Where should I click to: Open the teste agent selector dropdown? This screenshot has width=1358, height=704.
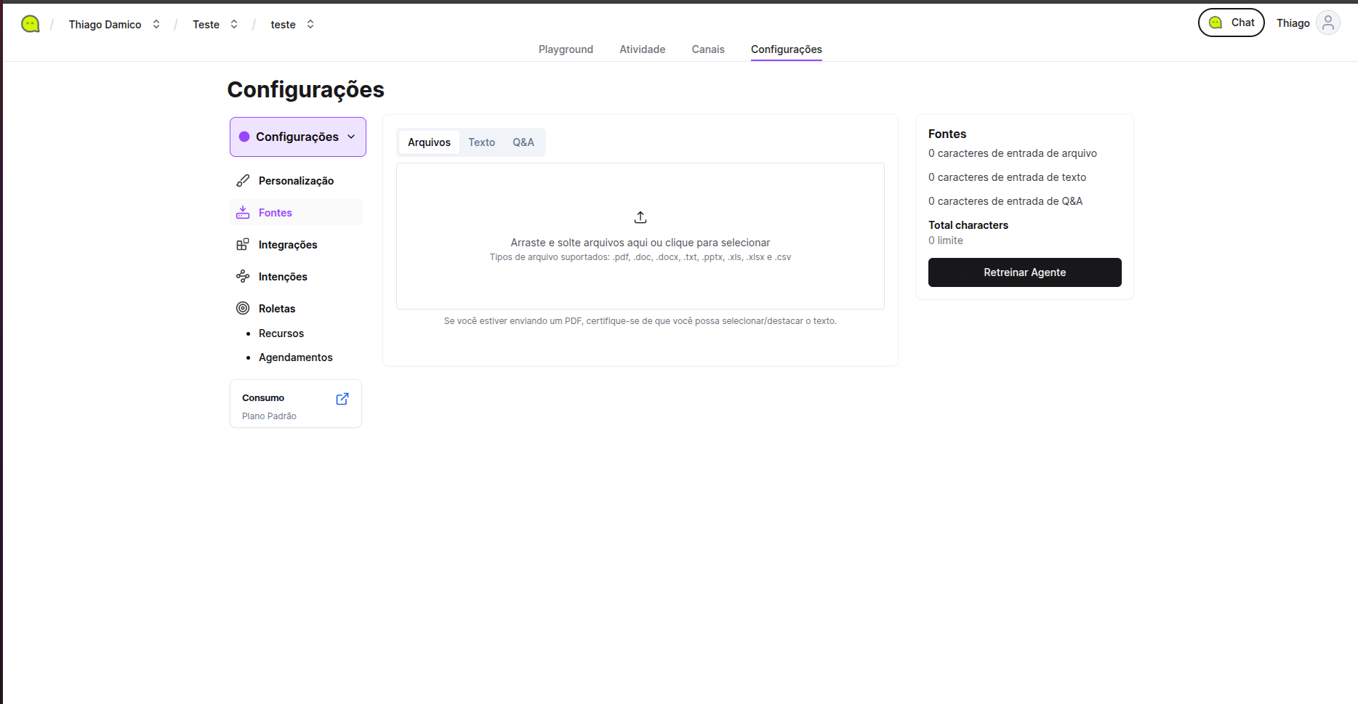[292, 25]
